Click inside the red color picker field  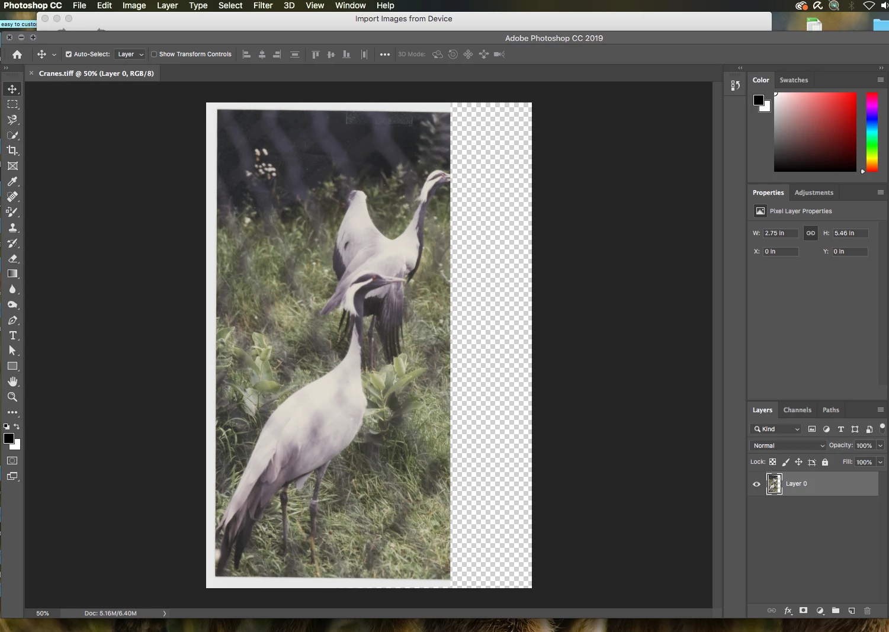tap(815, 132)
